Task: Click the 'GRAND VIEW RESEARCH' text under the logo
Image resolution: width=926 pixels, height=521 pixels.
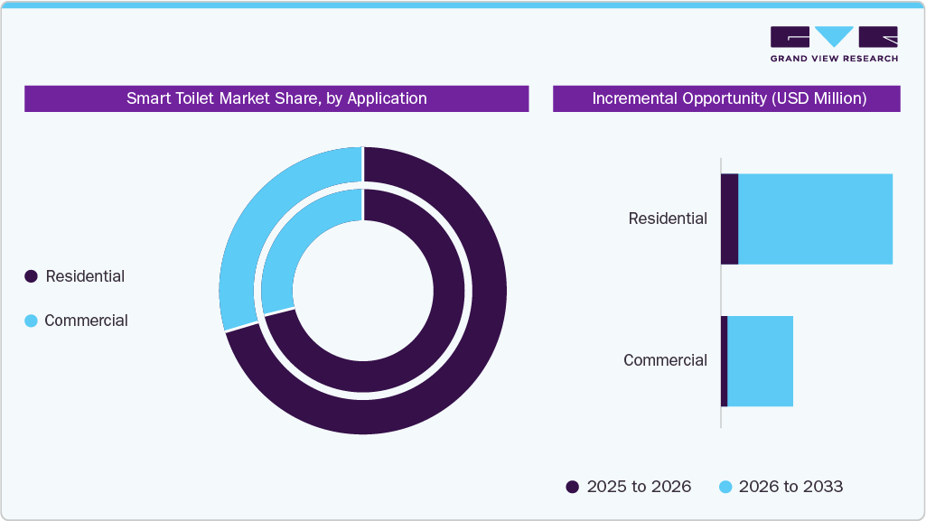Action: 834,59
